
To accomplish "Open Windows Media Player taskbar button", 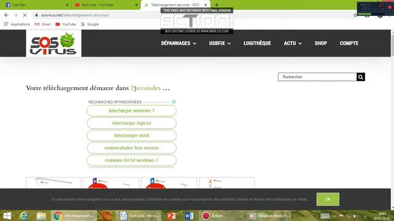I will (x=268, y=215).
